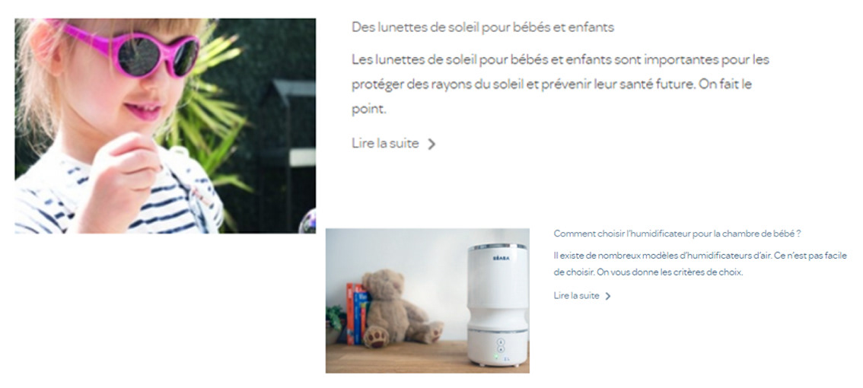Open the "Lire la suite" link under the sunglasses article
The image size is (863, 388).
coord(393,144)
